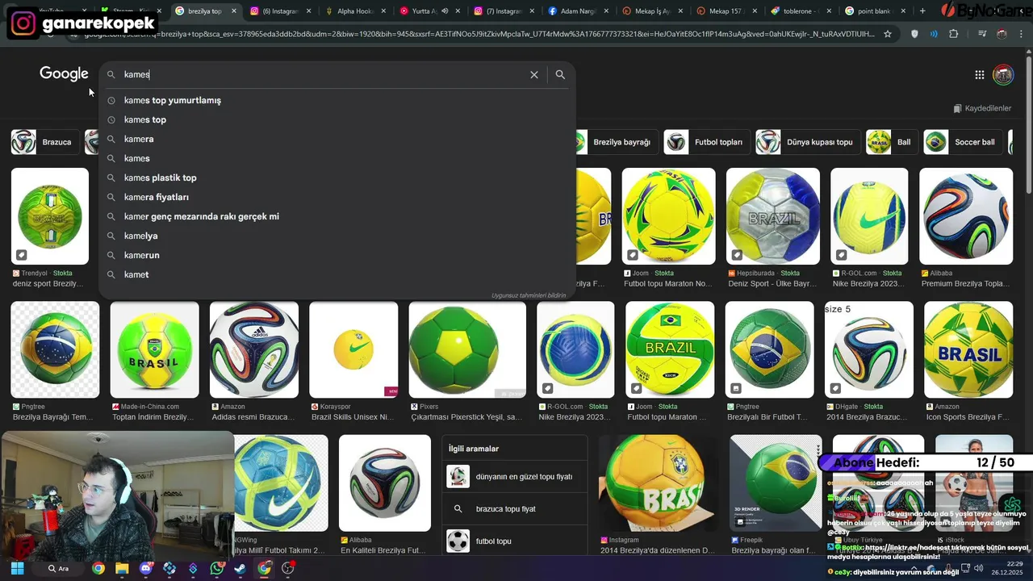
Task: Switch to the 'toblerone' browser tab
Action: tap(800, 11)
